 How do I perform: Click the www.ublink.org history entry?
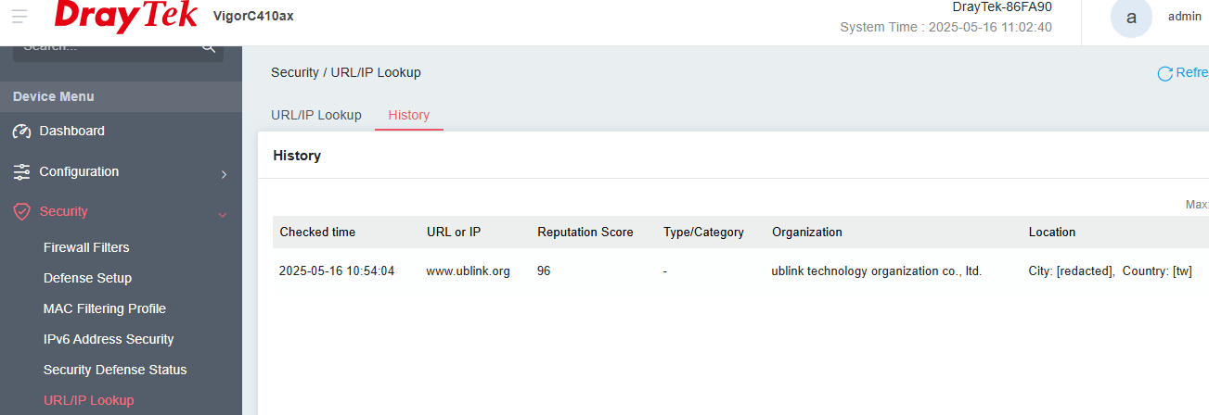[x=468, y=271]
